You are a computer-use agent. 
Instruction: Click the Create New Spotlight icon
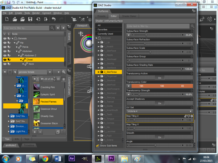point(82,19)
